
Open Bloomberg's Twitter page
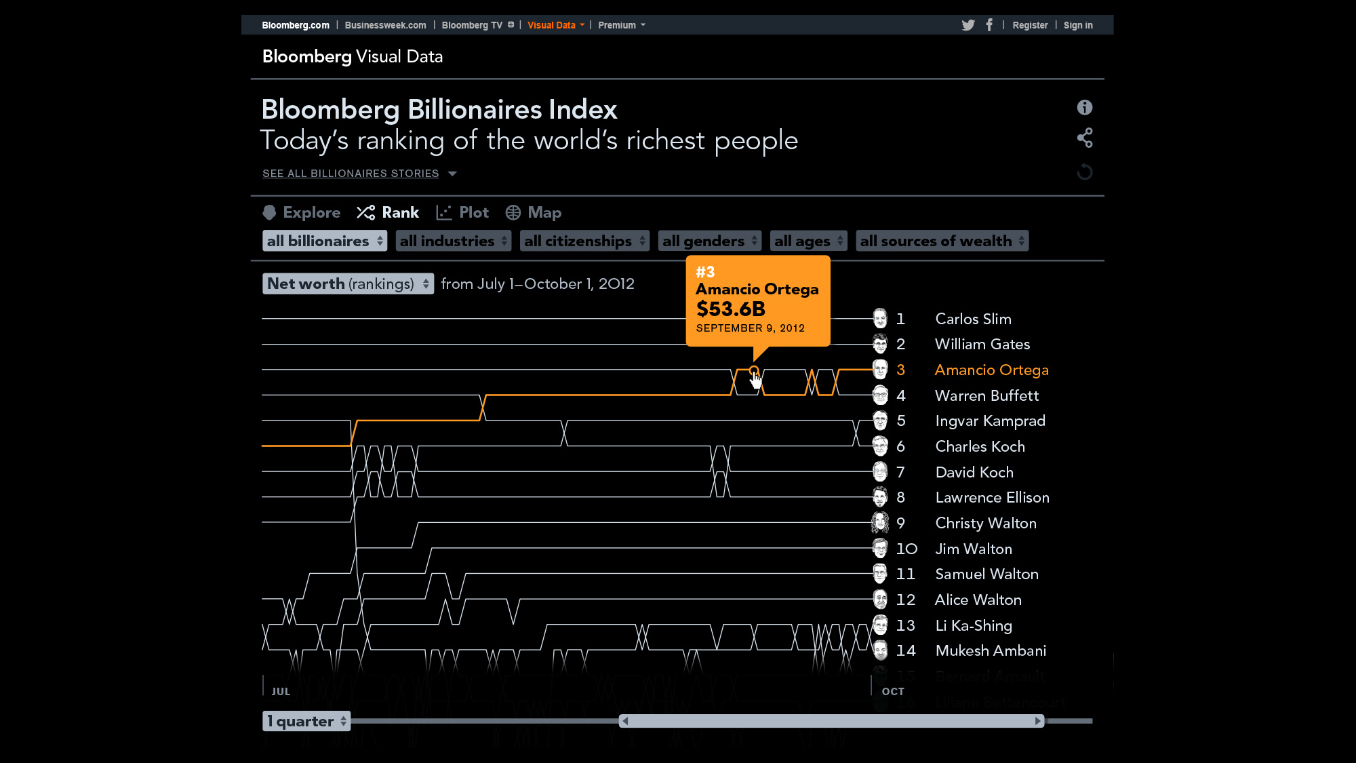point(968,25)
